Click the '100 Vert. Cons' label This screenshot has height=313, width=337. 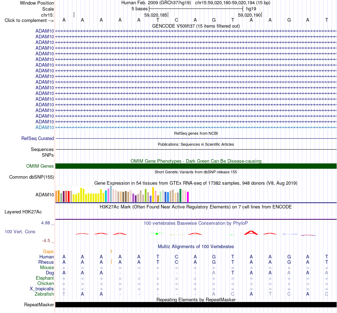(x=20, y=231)
